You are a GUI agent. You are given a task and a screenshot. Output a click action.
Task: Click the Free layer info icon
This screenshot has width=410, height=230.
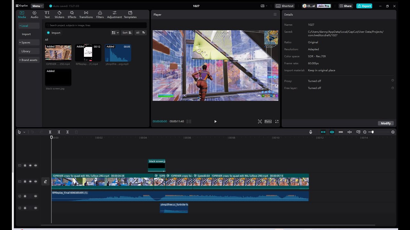(393, 88)
